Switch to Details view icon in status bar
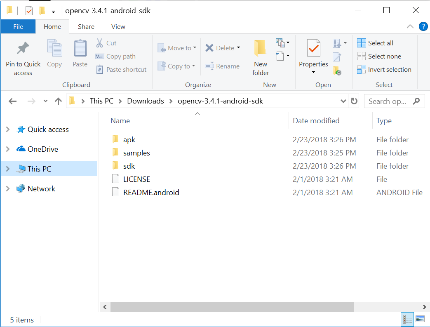 click(x=407, y=319)
